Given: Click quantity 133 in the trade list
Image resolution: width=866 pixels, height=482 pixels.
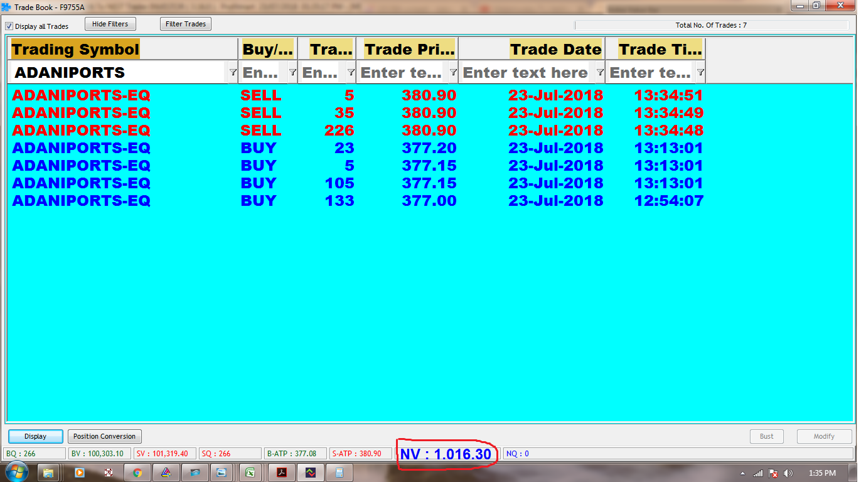Looking at the screenshot, I should pos(339,201).
